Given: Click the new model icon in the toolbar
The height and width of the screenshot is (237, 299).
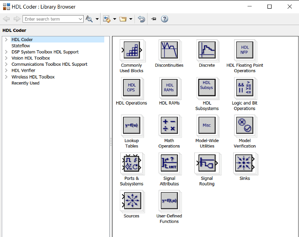Looking at the screenshot, I should click(x=107, y=19).
